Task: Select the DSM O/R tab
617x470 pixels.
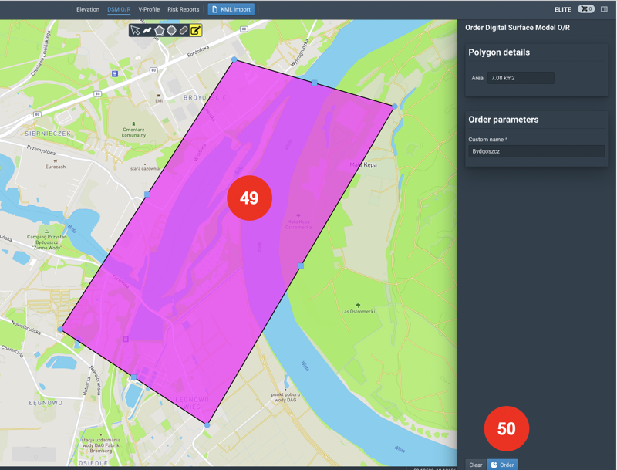Action: point(119,10)
